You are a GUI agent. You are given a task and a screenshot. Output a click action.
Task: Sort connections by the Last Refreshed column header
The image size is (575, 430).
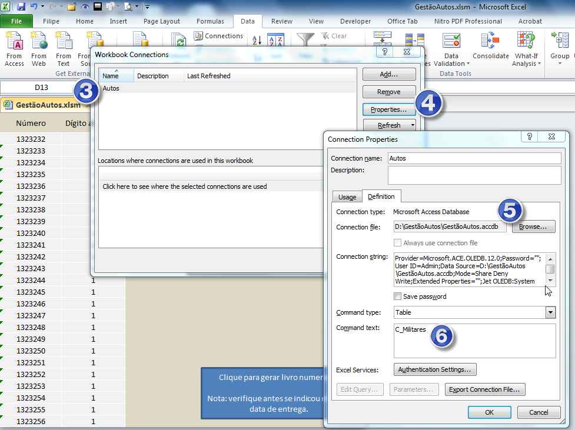point(209,76)
